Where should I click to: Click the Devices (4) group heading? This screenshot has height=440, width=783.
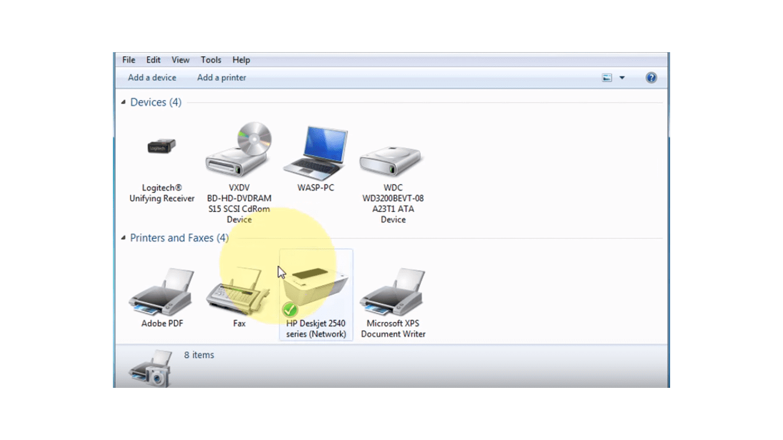[x=156, y=102]
